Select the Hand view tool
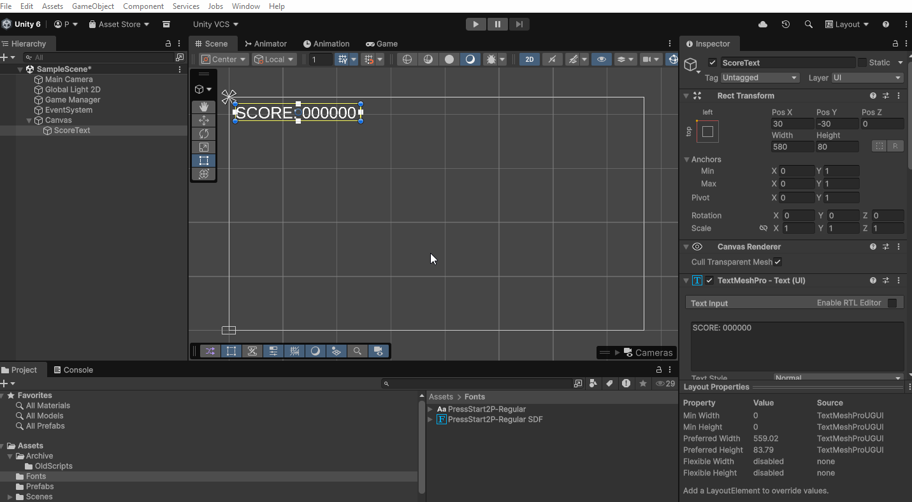The height and width of the screenshot is (502, 912). (x=204, y=106)
